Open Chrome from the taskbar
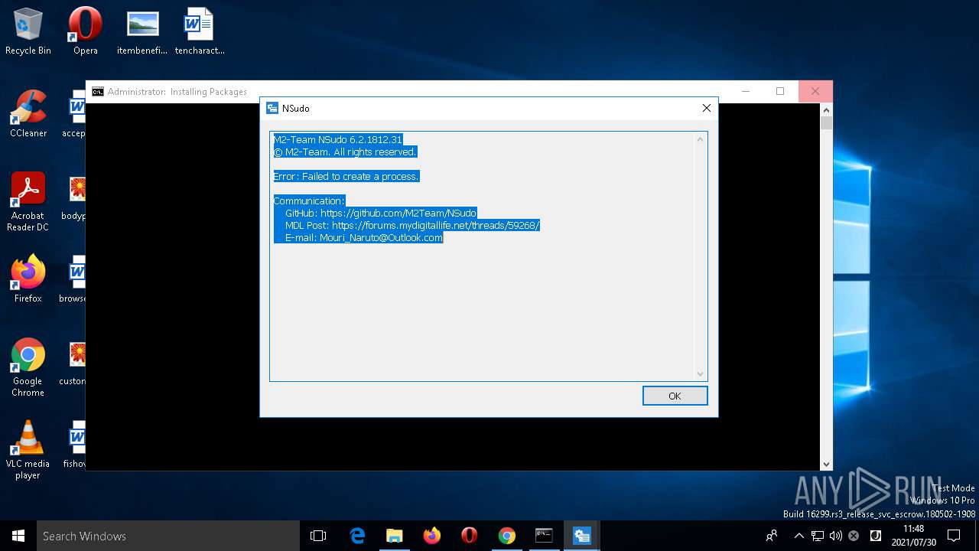 tap(507, 536)
